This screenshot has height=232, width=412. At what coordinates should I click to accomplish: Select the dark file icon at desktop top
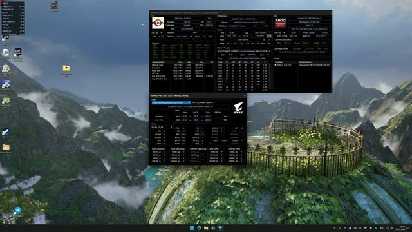coord(54,5)
